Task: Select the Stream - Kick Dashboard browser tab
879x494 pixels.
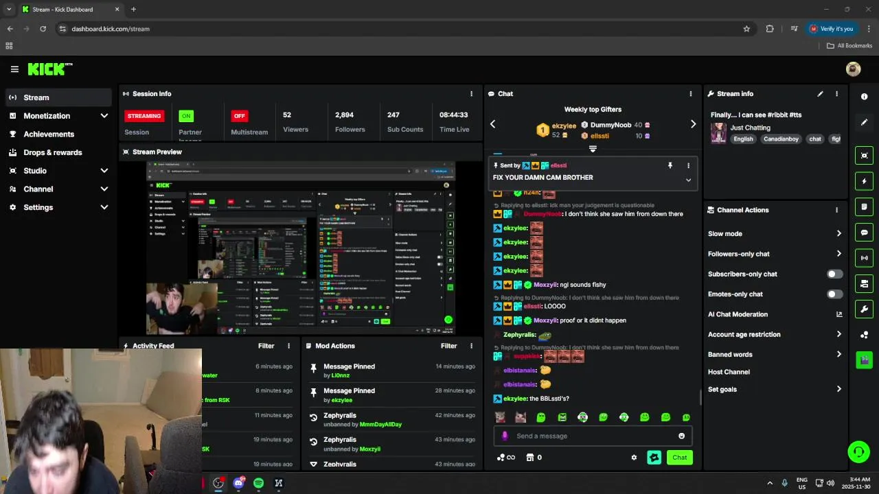Action: [70, 10]
